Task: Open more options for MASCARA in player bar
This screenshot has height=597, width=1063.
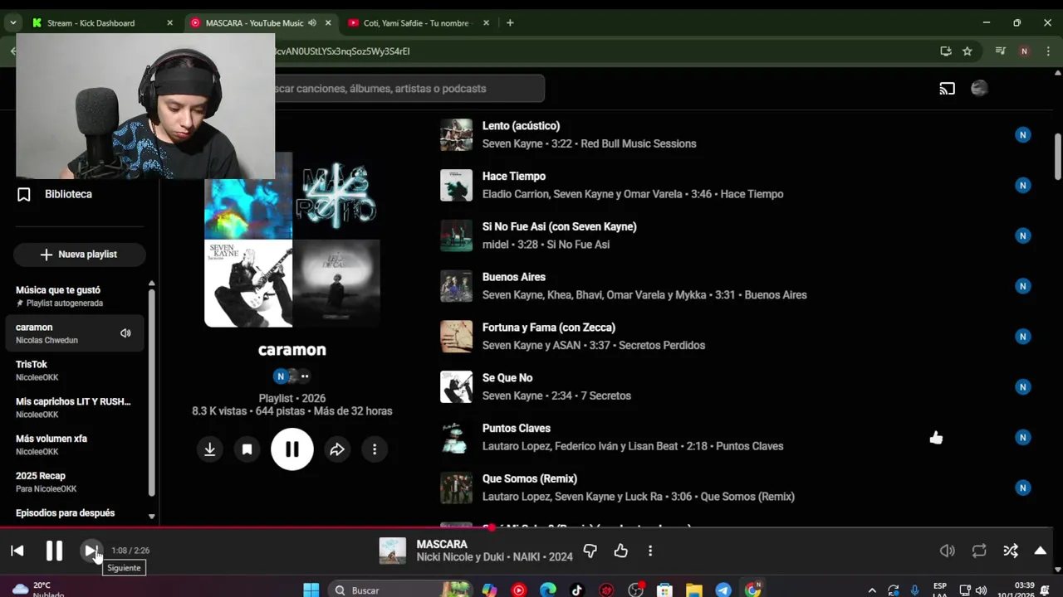Action: [650, 551]
